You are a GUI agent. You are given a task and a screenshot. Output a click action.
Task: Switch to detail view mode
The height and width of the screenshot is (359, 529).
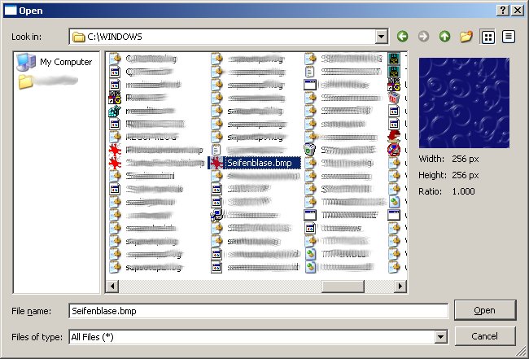509,37
